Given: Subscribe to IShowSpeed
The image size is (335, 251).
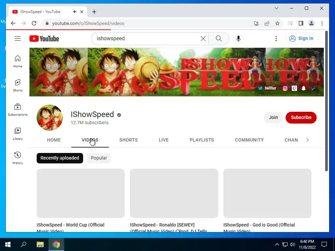Looking at the screenshot, I should (x=301, y=117).
